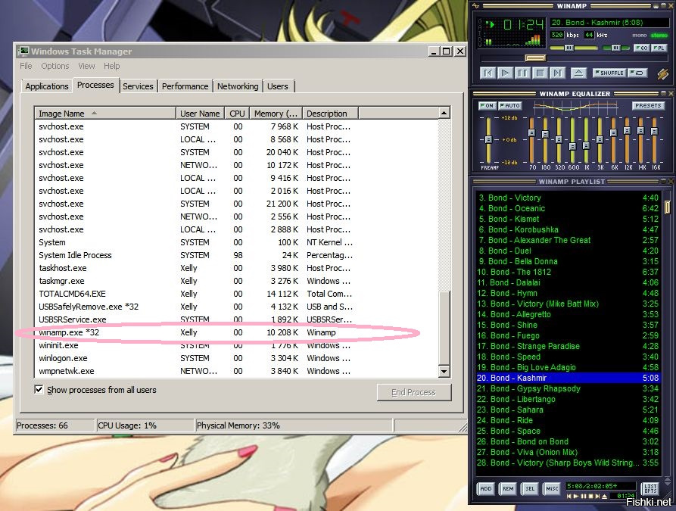Select the winlogon.exe process row
The width and height of the screenshot is (676, 511).
coord(236,358)
